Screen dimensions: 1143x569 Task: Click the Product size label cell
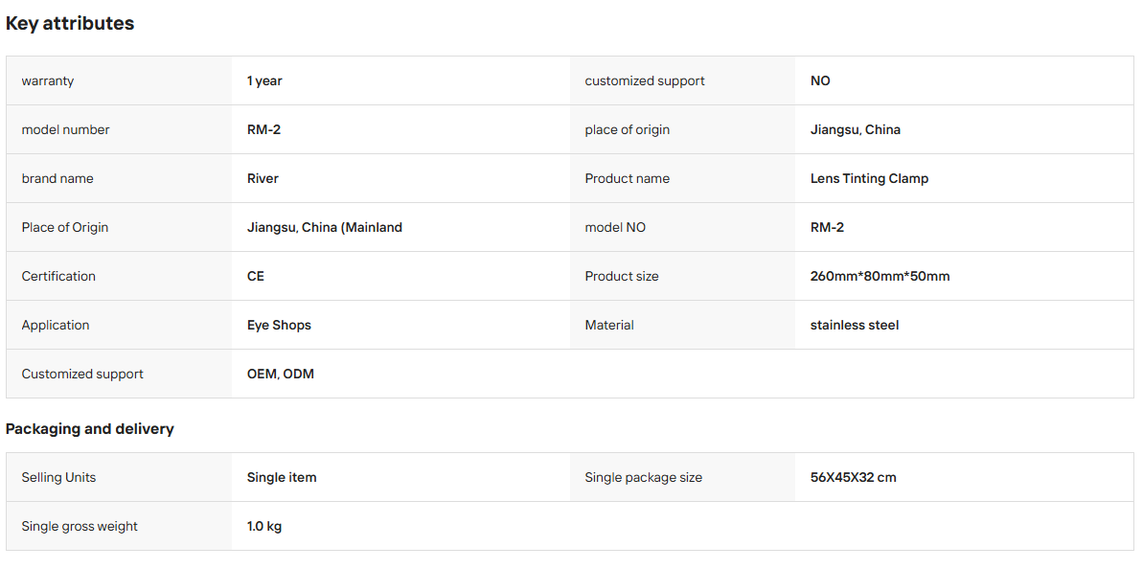tap(683, 276)
